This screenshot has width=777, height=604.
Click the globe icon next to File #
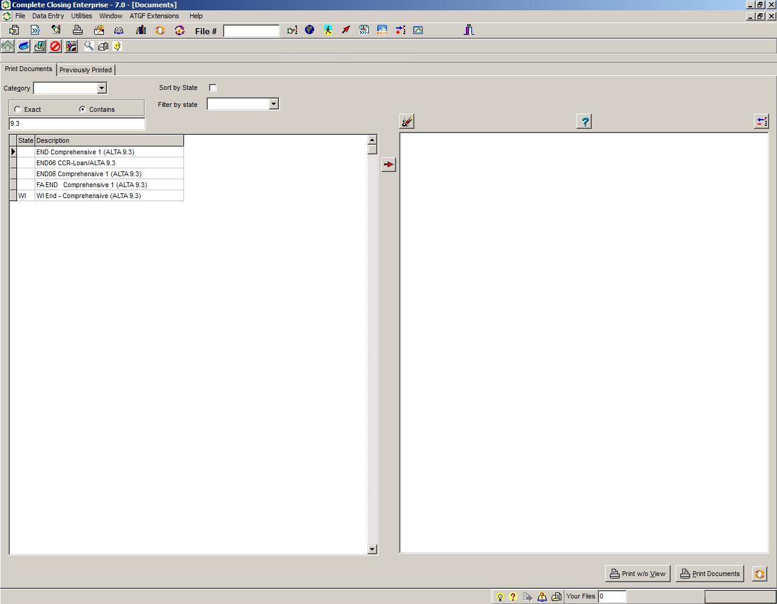click(310, 30)
